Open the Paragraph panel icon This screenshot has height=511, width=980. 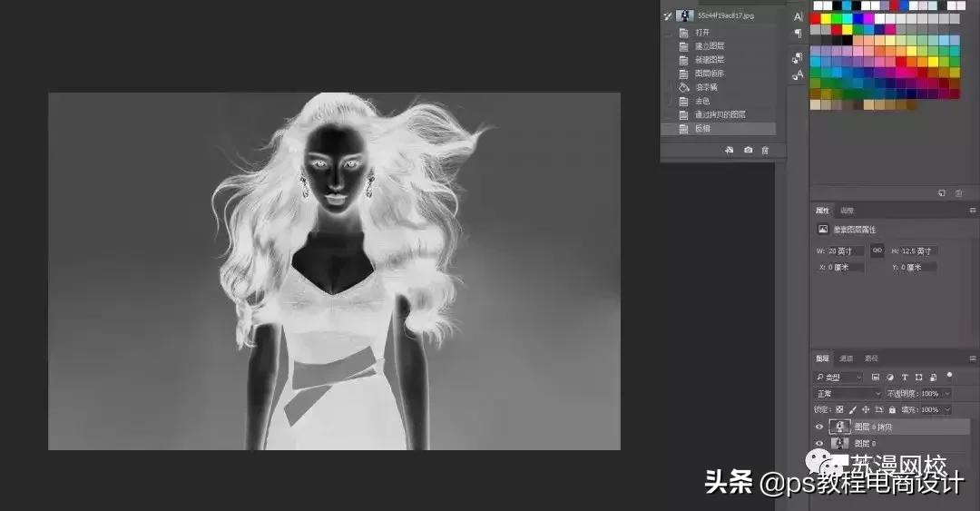799,34
